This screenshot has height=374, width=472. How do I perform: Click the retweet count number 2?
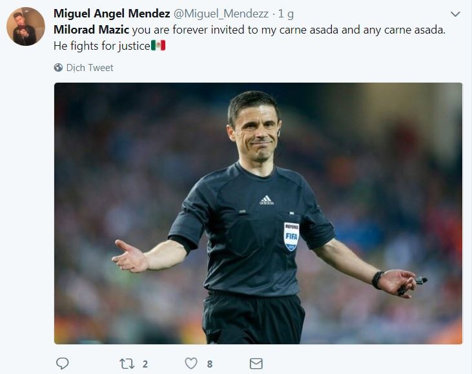[x=145, y=364]
